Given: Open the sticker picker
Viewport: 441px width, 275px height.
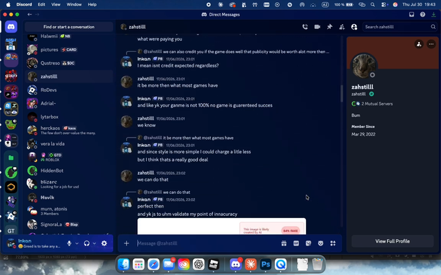Looking at the screenshot, I should pos(308,243).
